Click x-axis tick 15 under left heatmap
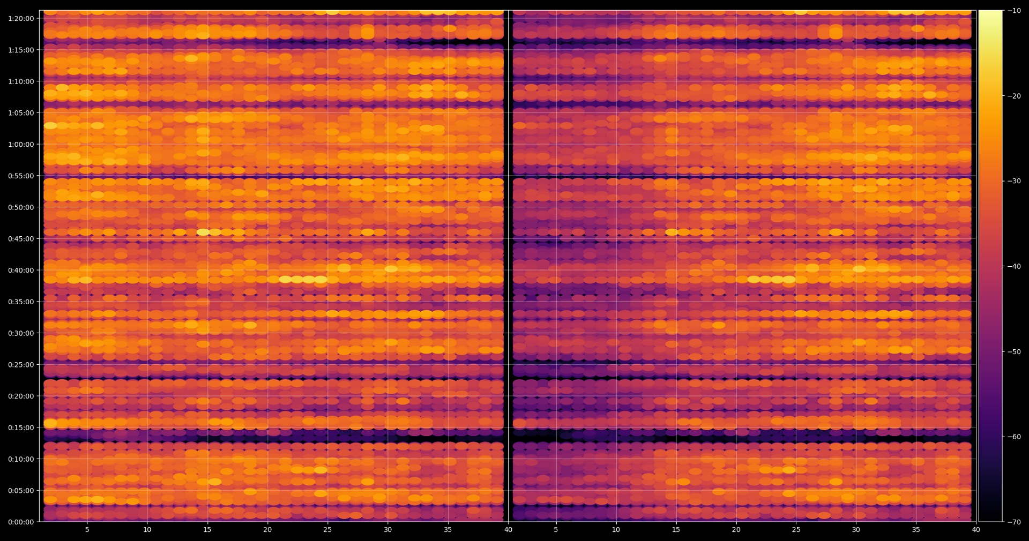The width and height of the screenshot is (1029, 541). pos(207,530)
